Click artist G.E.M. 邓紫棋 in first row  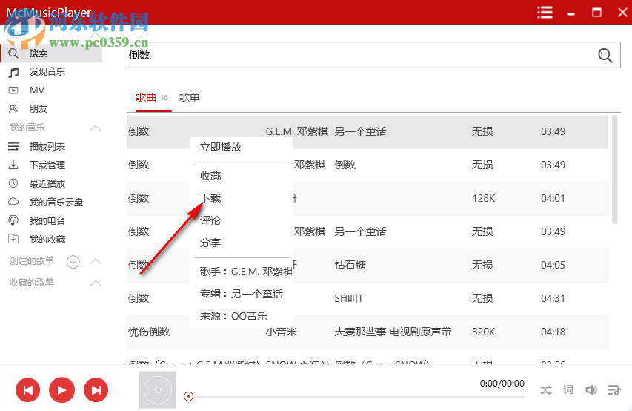click(297, 131)
